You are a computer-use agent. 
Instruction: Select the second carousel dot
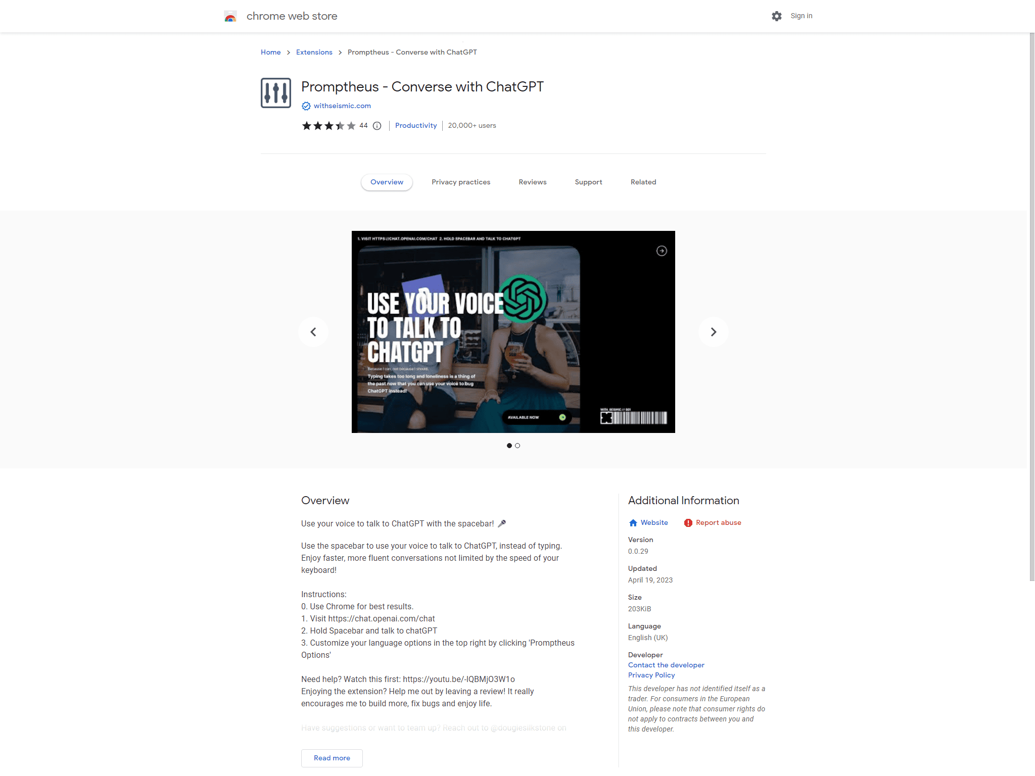(517, 446)
